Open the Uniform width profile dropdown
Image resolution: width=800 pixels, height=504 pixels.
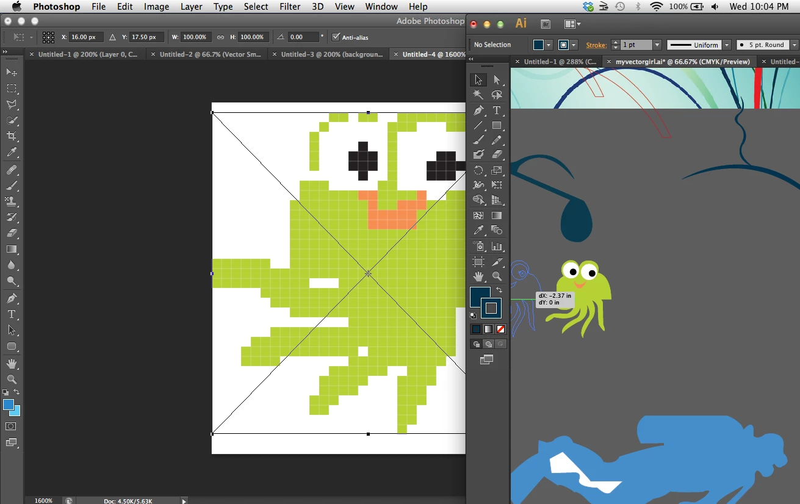coord(726,45)
